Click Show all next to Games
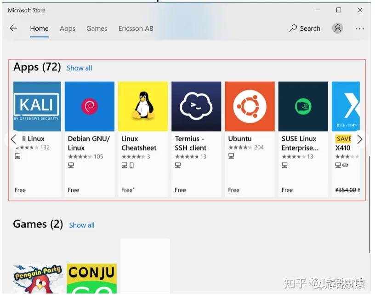 [x=81, y=225]
